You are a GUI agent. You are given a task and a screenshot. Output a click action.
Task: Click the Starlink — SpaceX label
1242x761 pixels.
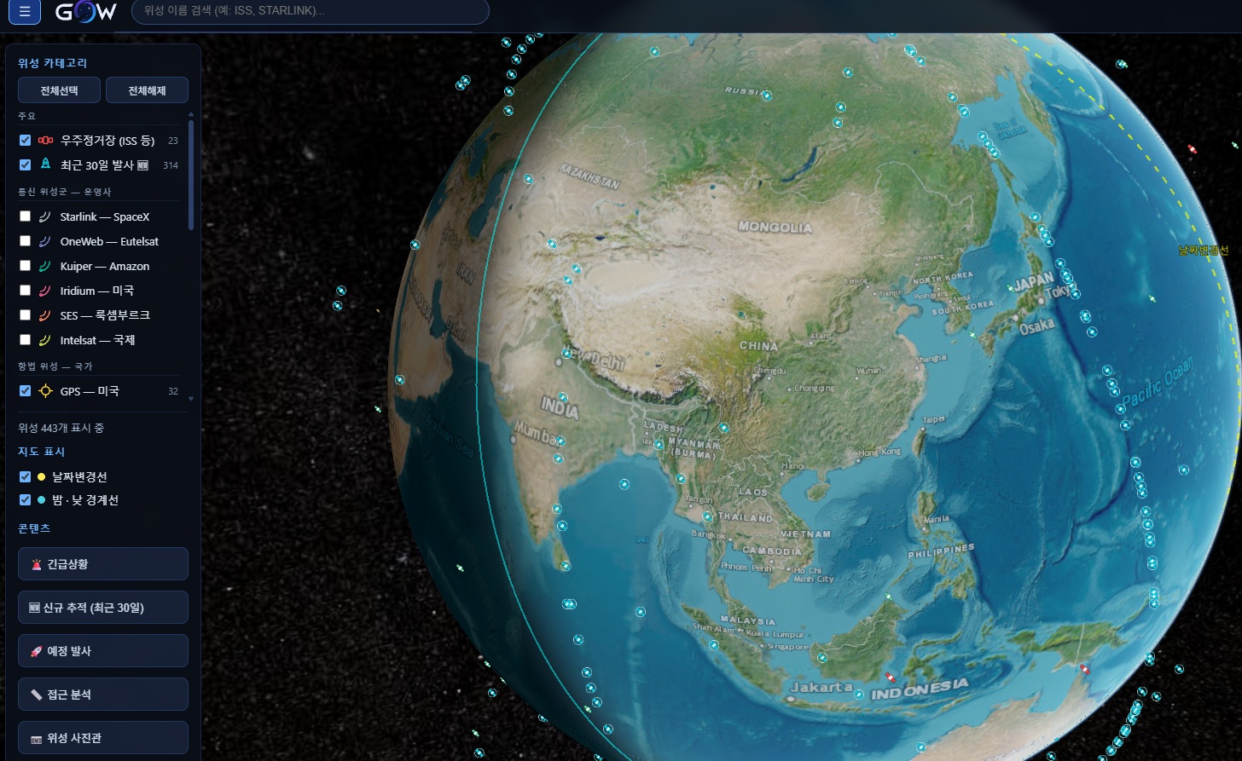[x=105, y=217]
